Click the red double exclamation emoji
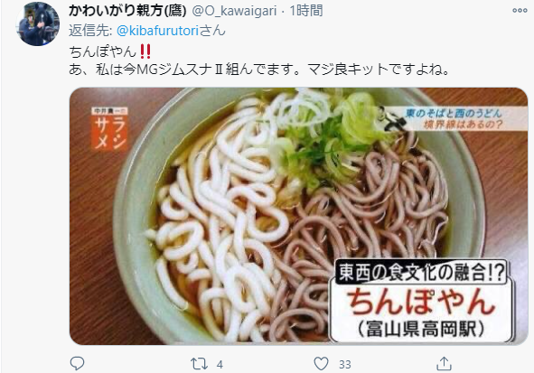Viewport: 534px width, 373px height. tap(145, 51)
